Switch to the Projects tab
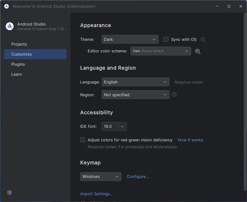 click(19, 44)
